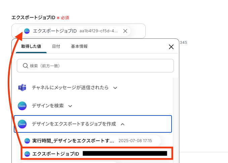The image size is (228, 163).
Task: Expand the デザインを検索 section chevron
Action: click(x=70, y=106)
